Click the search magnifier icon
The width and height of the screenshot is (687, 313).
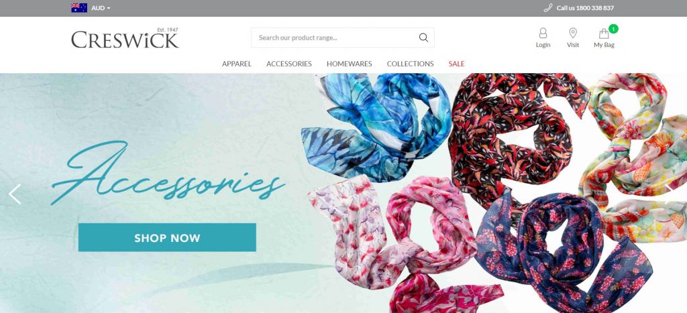click(x=423, y=38)
